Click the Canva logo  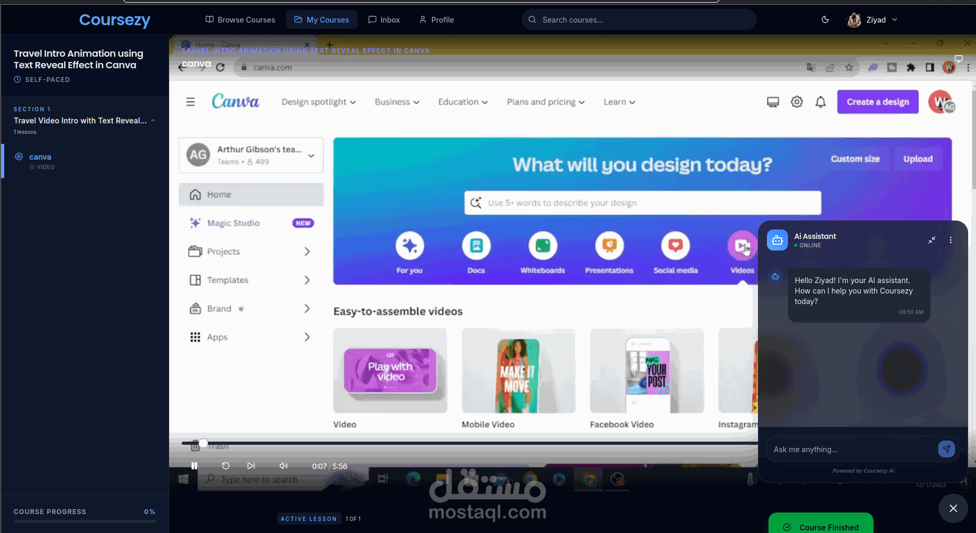click(x=235, y=101)
